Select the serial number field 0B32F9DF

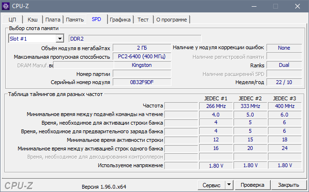pyautogui.click(x=141, y=82)
